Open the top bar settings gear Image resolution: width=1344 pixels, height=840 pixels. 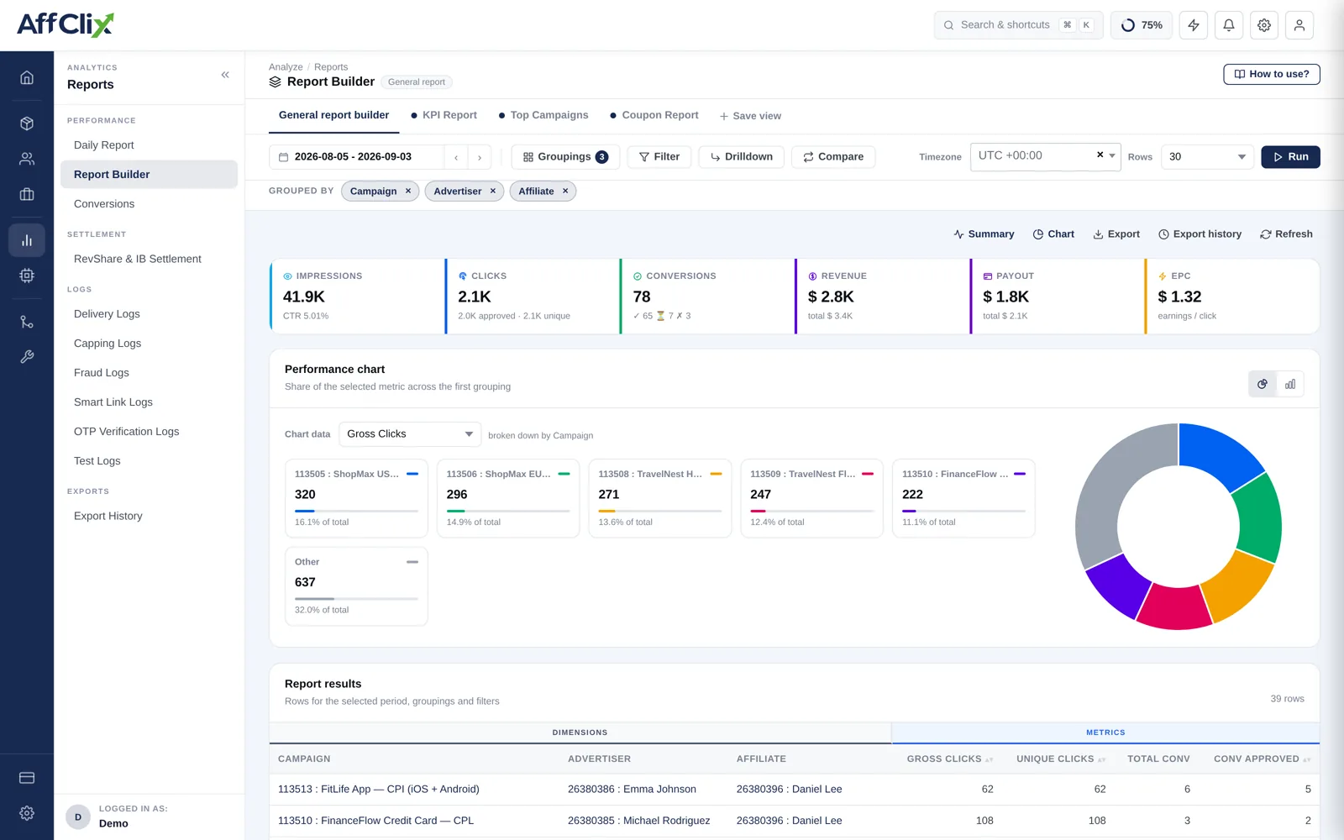[1264, 25]
